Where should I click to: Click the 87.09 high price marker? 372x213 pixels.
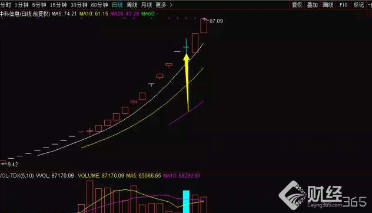tap(216, 21)
